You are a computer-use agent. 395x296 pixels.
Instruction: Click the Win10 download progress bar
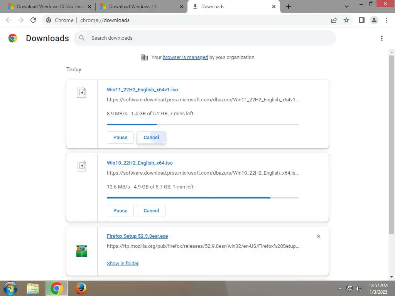[203, 198]
